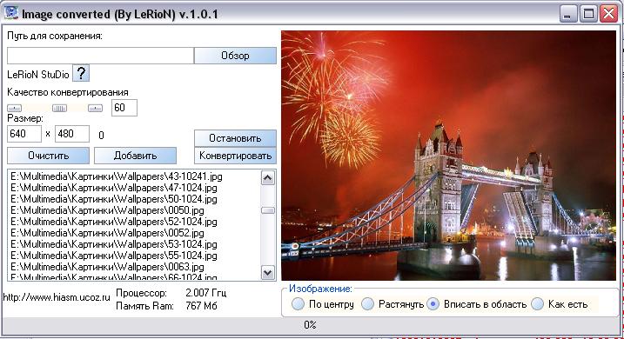Open the http://www.hiasm.ucoz.ru link

click(x=57, y=297)
